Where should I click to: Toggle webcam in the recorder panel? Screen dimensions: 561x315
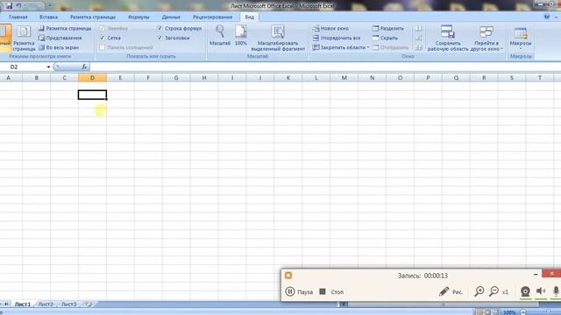525,291
